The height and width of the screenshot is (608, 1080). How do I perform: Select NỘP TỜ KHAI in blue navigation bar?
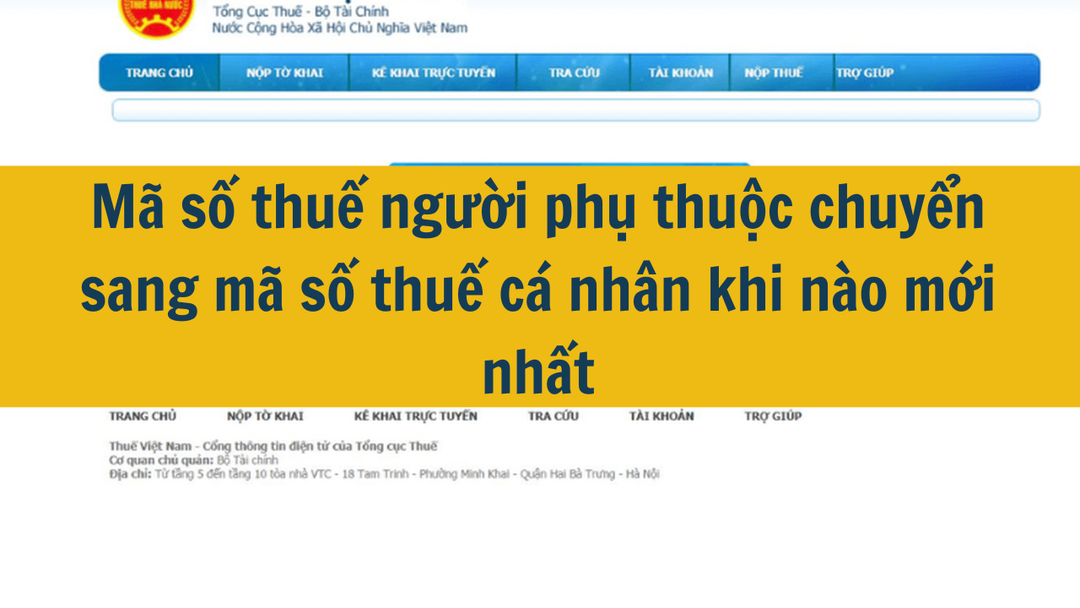pyautogui.click(x=284, y=73)
